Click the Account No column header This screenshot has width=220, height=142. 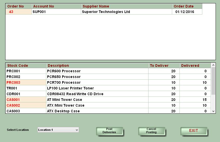[56, 6]
